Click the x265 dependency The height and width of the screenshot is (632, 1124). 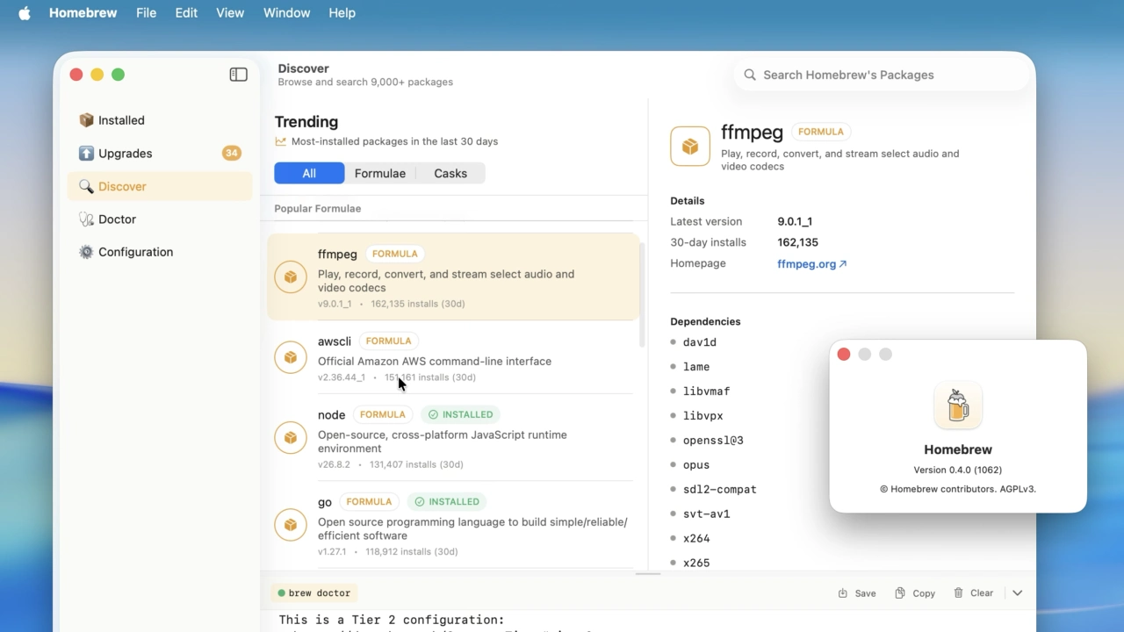click(696, 563)
